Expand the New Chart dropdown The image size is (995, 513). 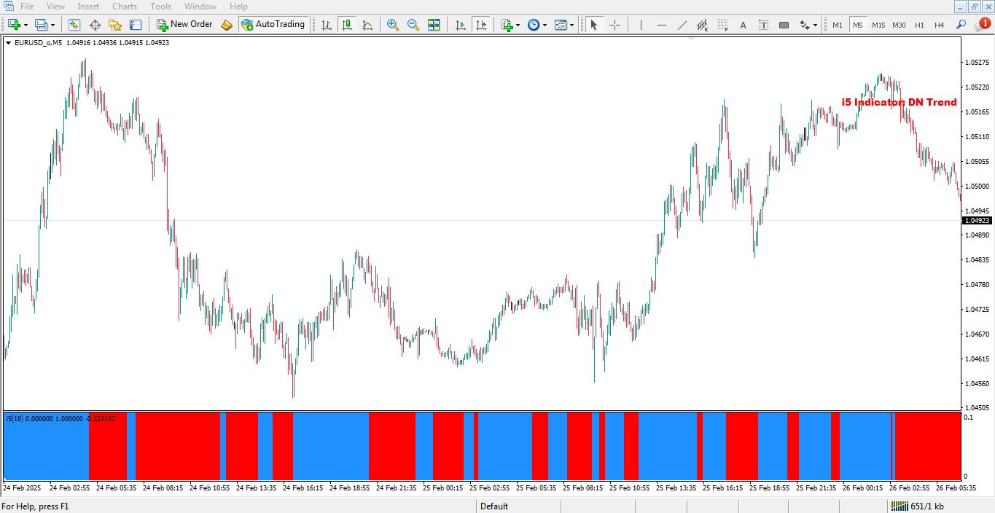click(x=26, y=26)
